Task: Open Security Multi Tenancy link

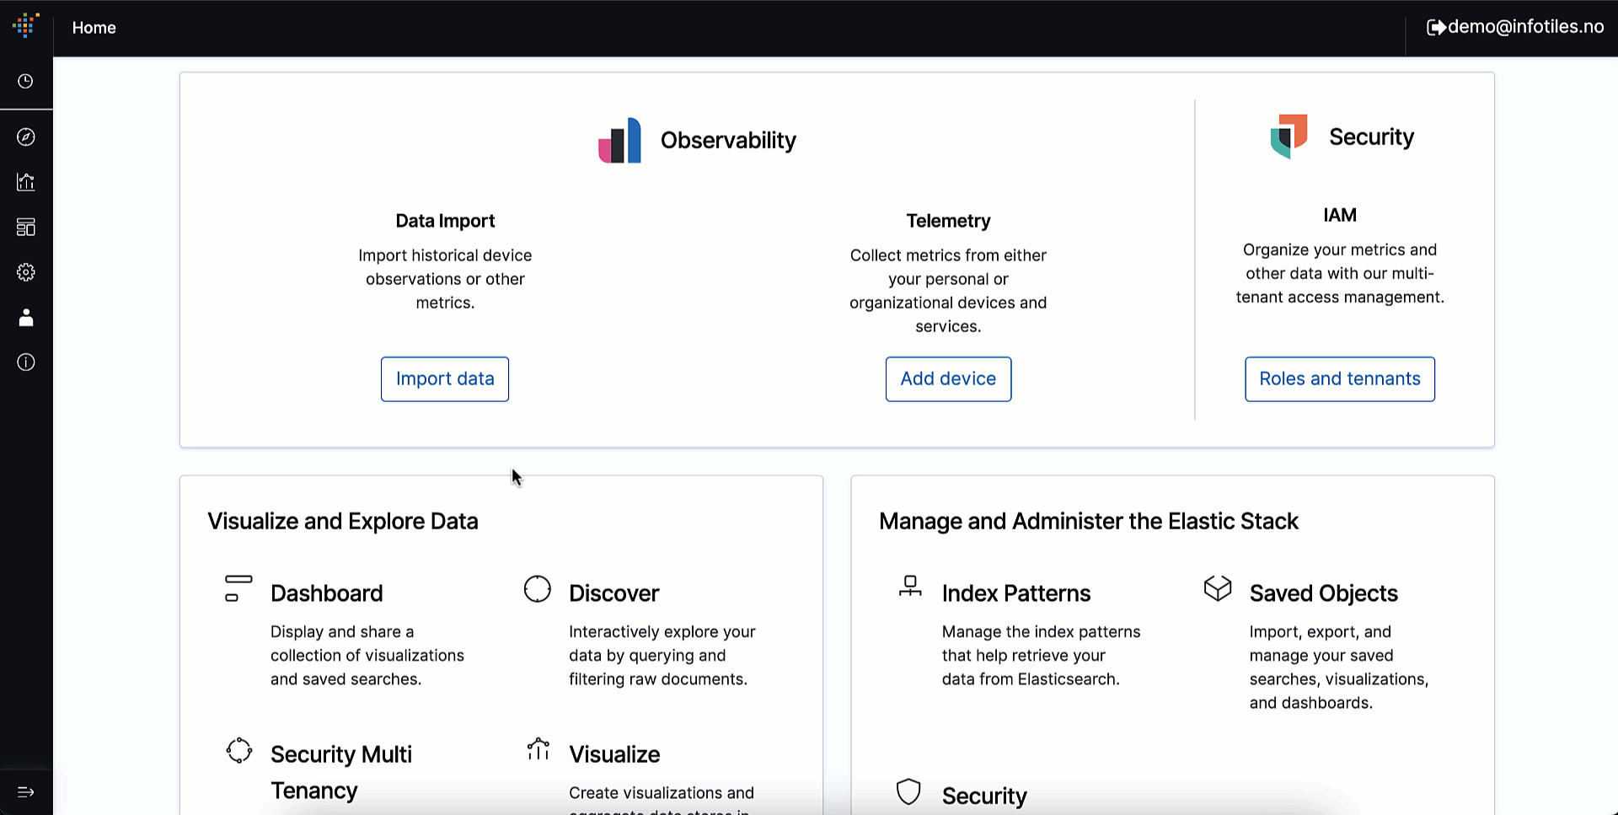Action: (x=341, y=772)
